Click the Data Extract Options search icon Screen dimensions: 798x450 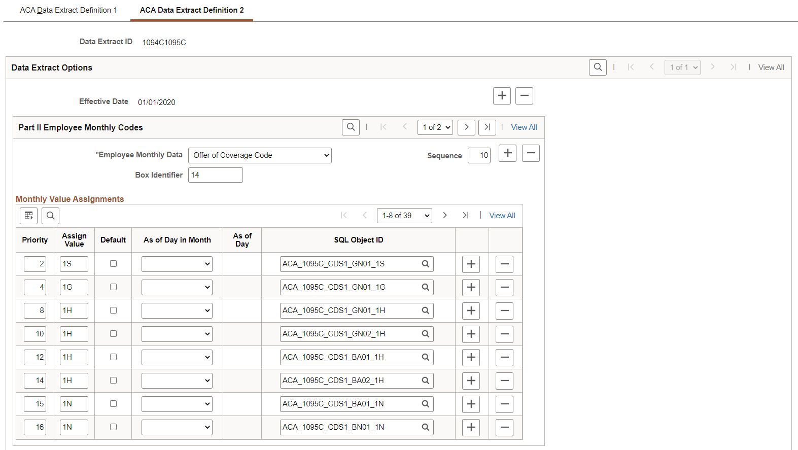click(598, 67)
